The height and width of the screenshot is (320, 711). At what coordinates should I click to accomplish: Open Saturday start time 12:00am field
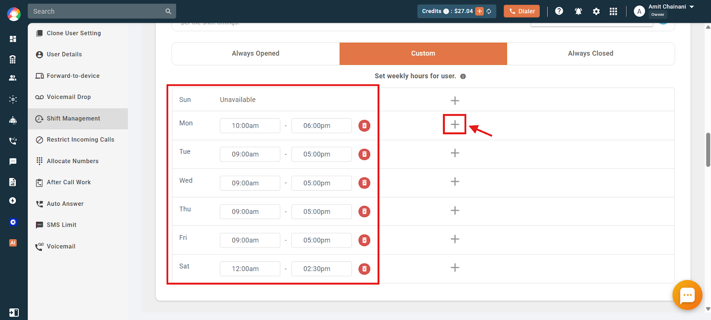click(x=250, y=269)
